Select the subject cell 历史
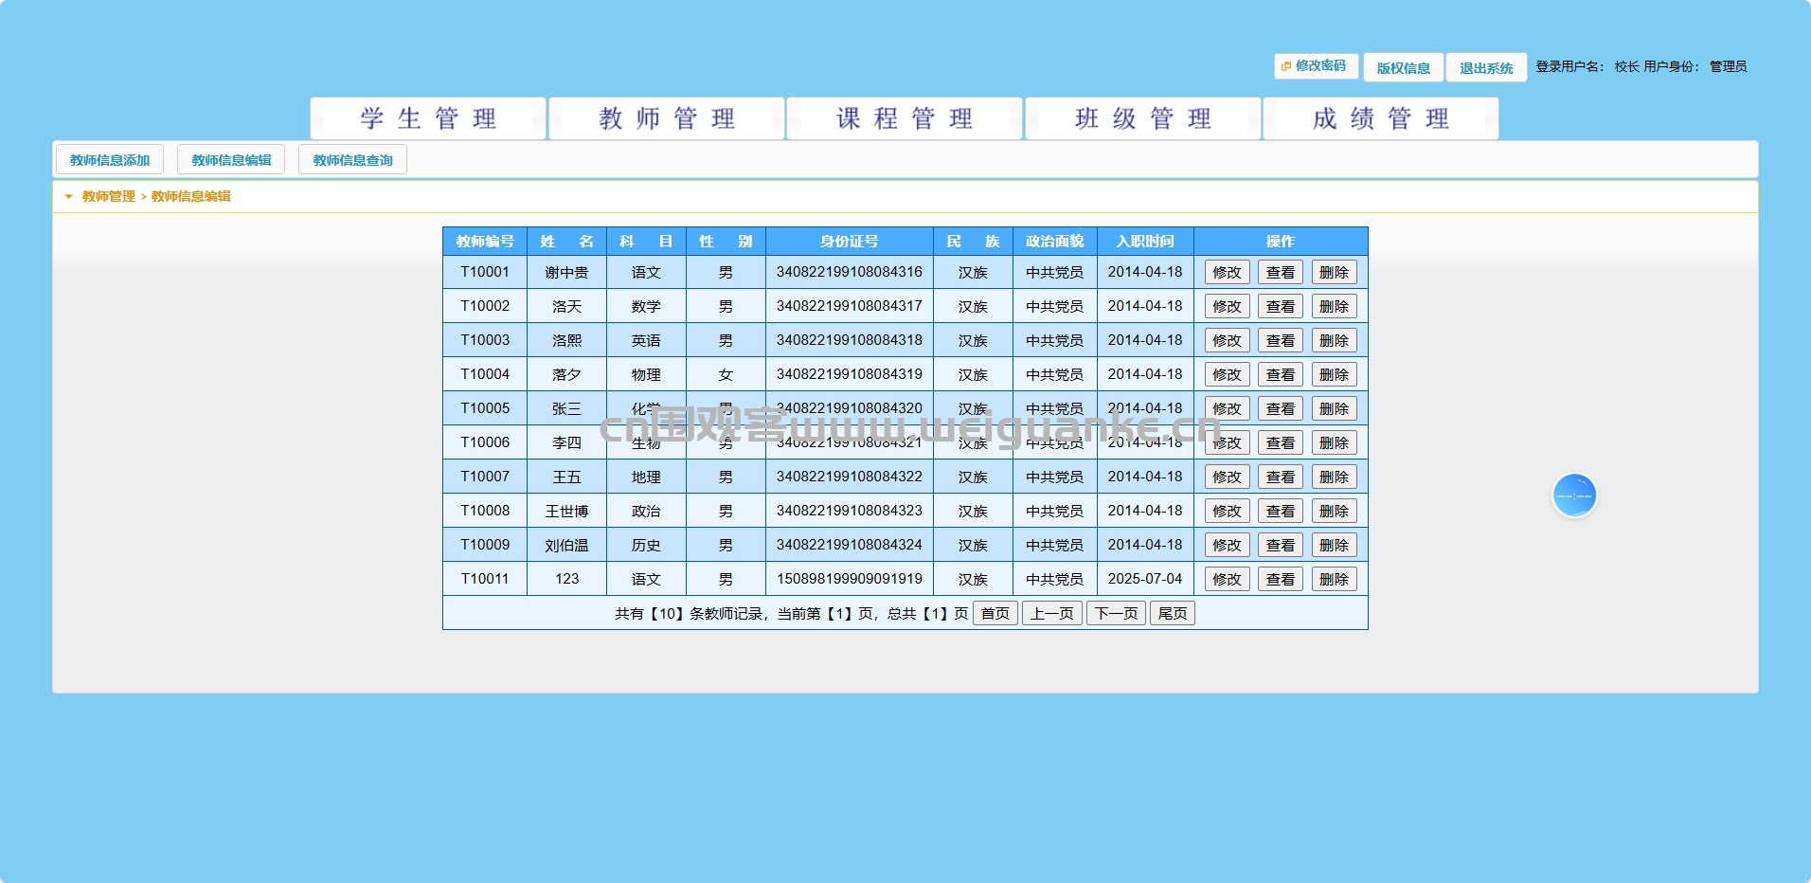This screenshot has height=883, width=1811. (646, 545)
